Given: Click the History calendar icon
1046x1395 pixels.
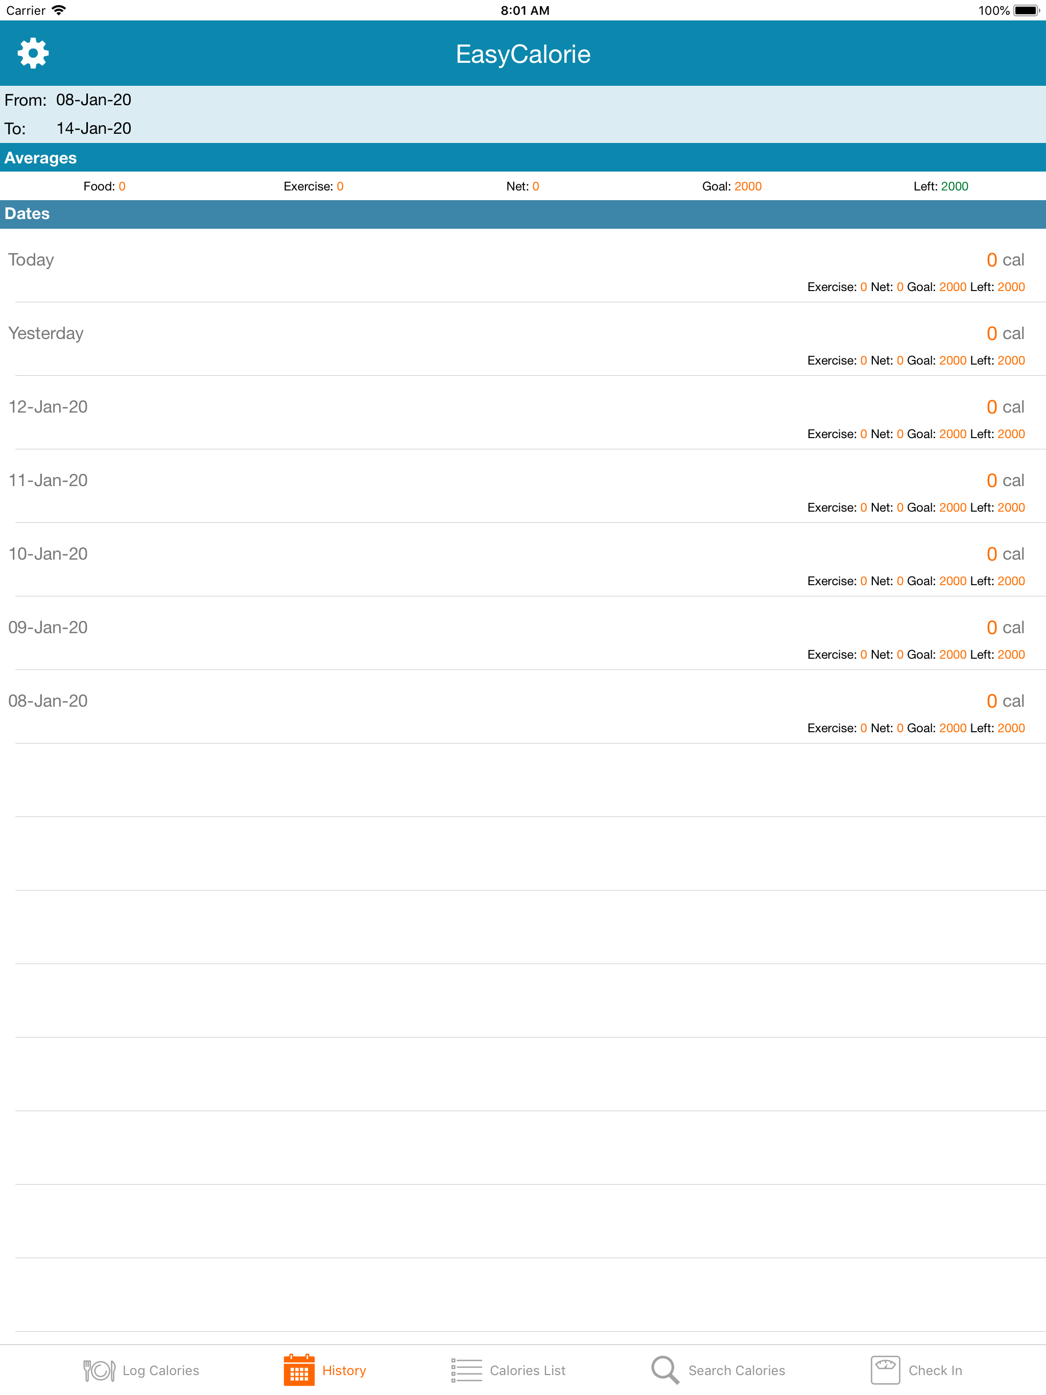Looking at the screenshot, I should click(300, 1370).
